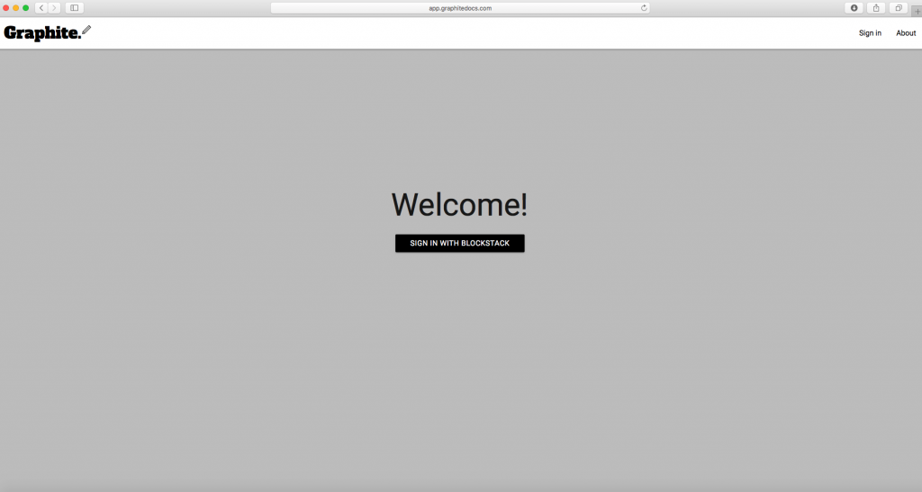Click Sign In With Blockstack button
Viewport: 922px width, 492px height.
click(460, 243)
